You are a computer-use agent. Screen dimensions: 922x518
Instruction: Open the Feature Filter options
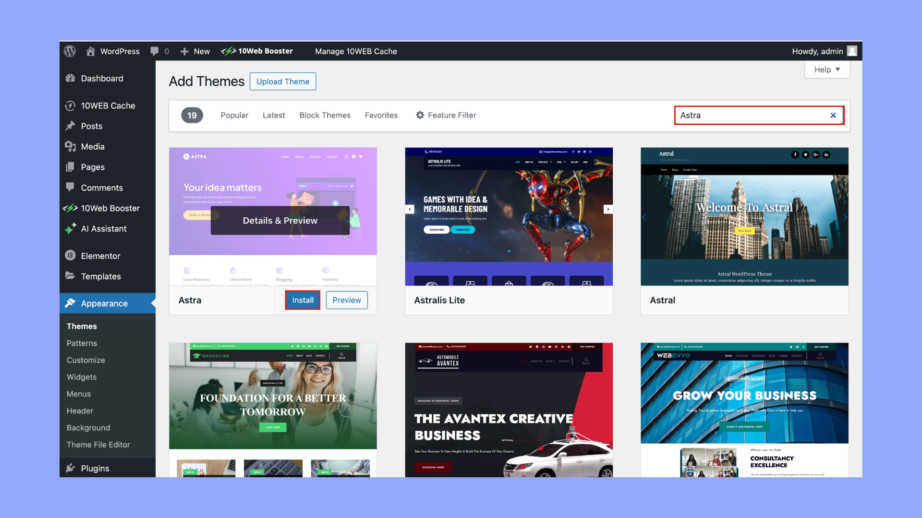(x=446, y=116)
